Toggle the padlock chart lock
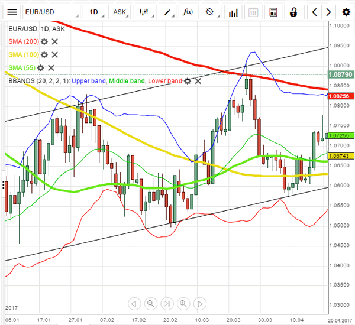The height and width of the screenshot is (325, 355). tap(293, 12)
